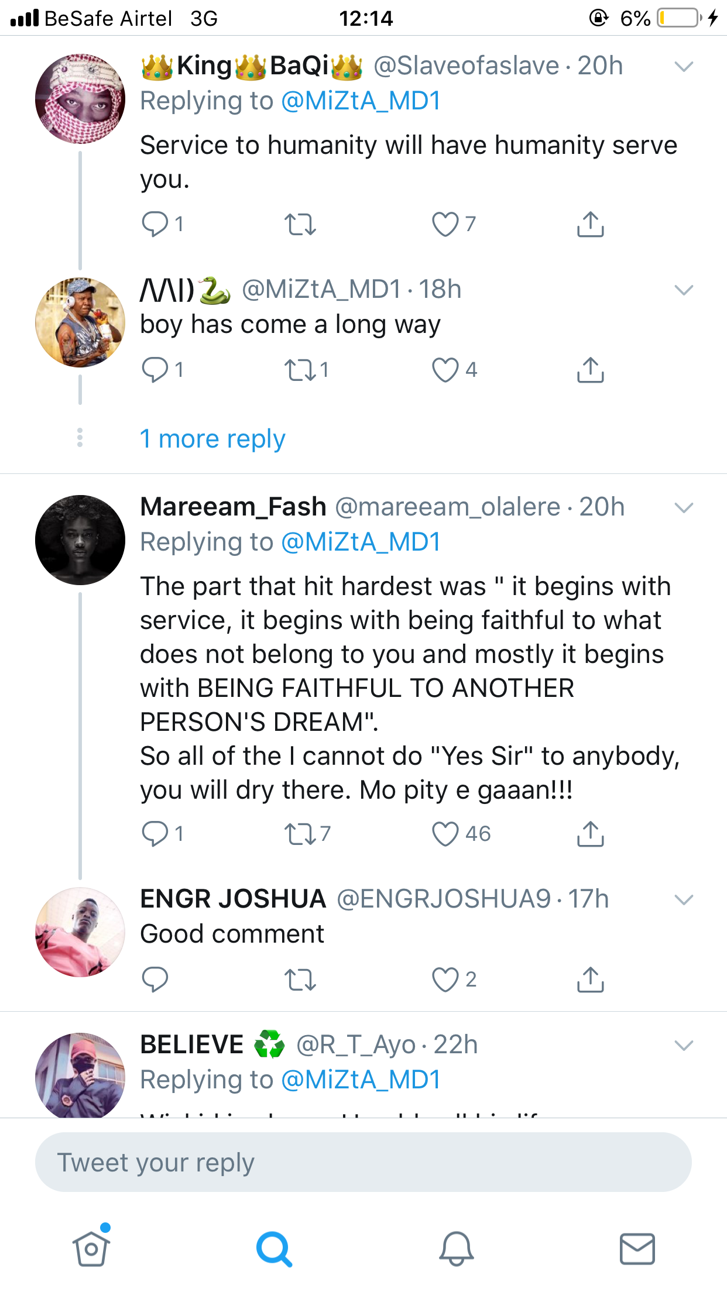This screenshot has width=727, height=1292.
Task: Like Mareeam_Fash's tweet with 46 likes
Action: click(x=445, y=834)
